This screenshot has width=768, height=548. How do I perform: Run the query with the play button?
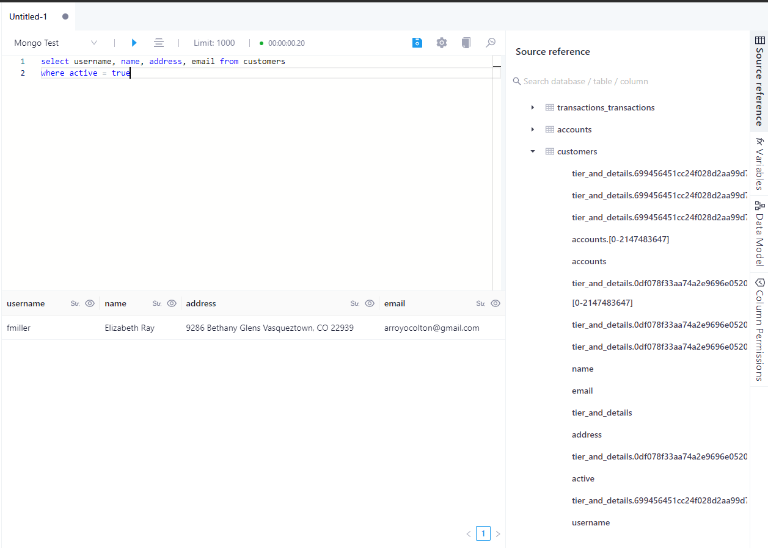point(134,43)
